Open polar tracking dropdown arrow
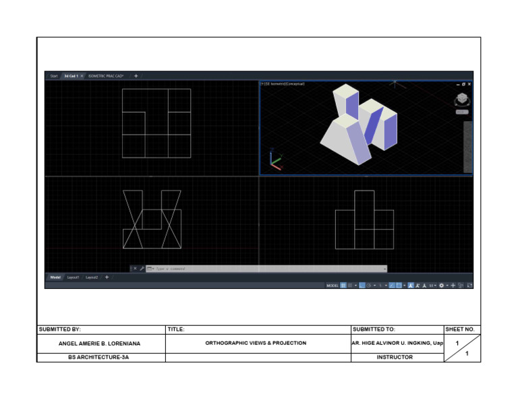 [x=374, y=286]
